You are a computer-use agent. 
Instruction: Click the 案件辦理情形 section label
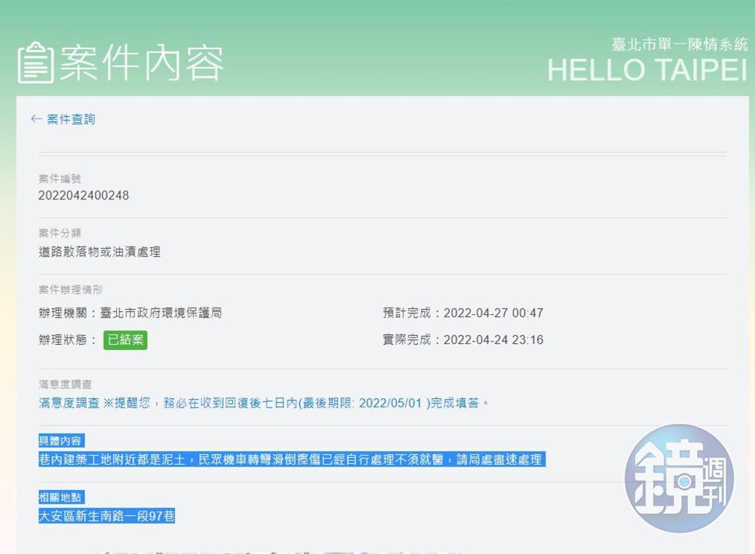pos(70,290)
